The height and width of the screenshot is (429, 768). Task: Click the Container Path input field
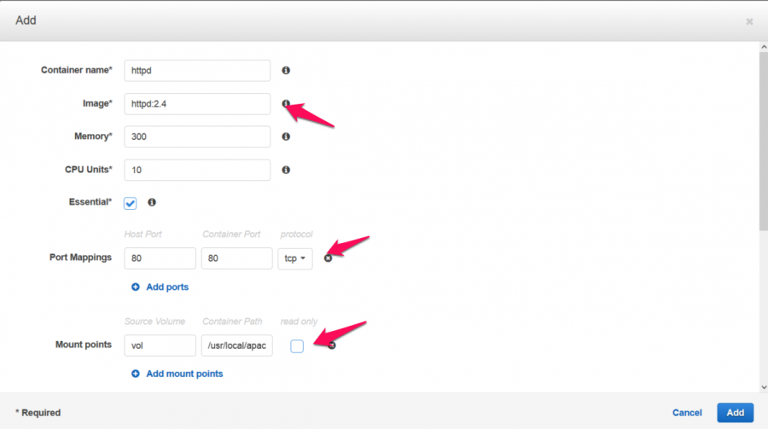tap(236, 345)
